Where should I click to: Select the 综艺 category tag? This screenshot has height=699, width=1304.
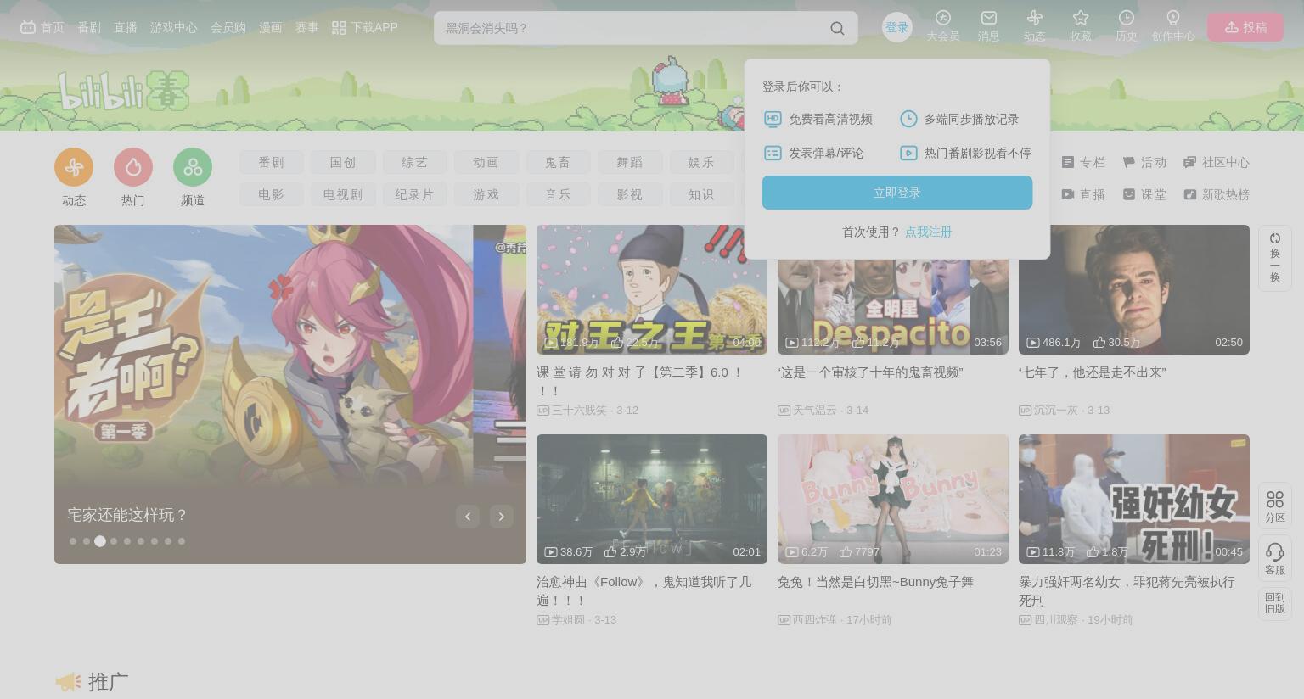(414, 162)
